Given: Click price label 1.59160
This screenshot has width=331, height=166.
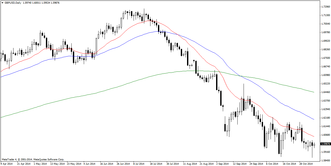Looking at the screenshot, I should click(326, 152).
